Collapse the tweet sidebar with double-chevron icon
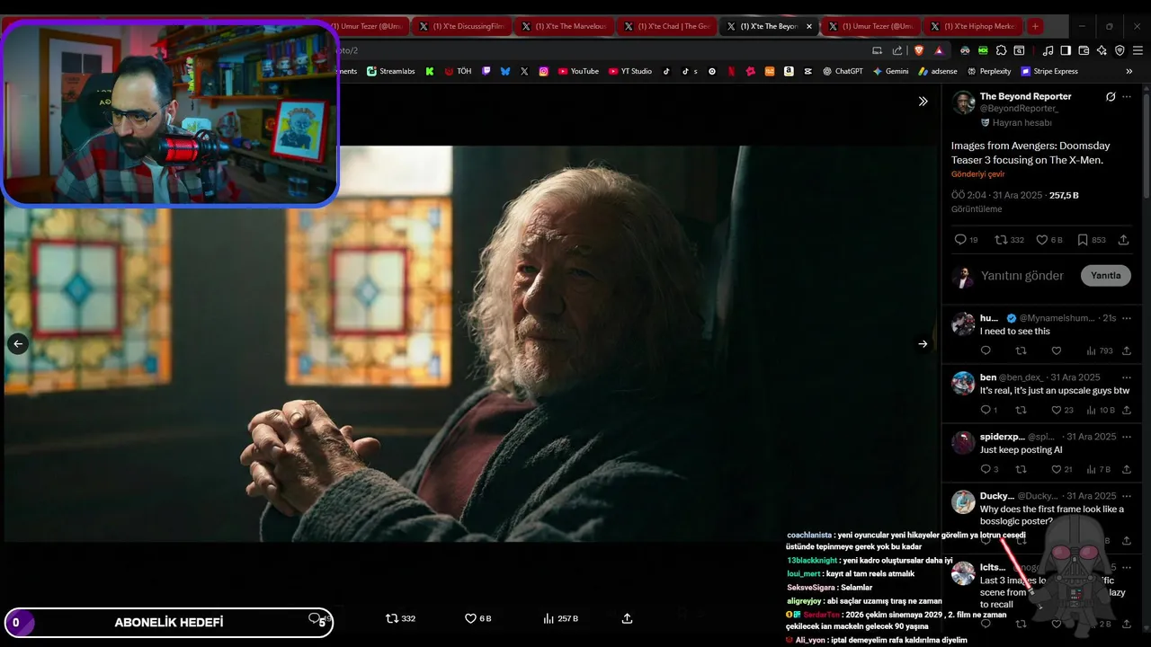The width and height of the screenshot is (1151, 647). pos(923,101)
